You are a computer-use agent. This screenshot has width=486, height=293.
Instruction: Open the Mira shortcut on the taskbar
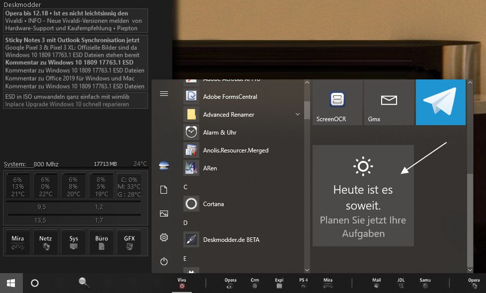pyautogui.click(x=328, y=283)
